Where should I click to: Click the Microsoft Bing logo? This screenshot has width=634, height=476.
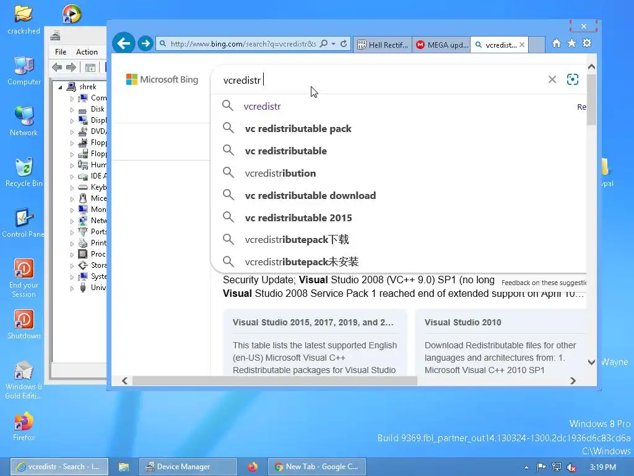click(x=162, y=79)
